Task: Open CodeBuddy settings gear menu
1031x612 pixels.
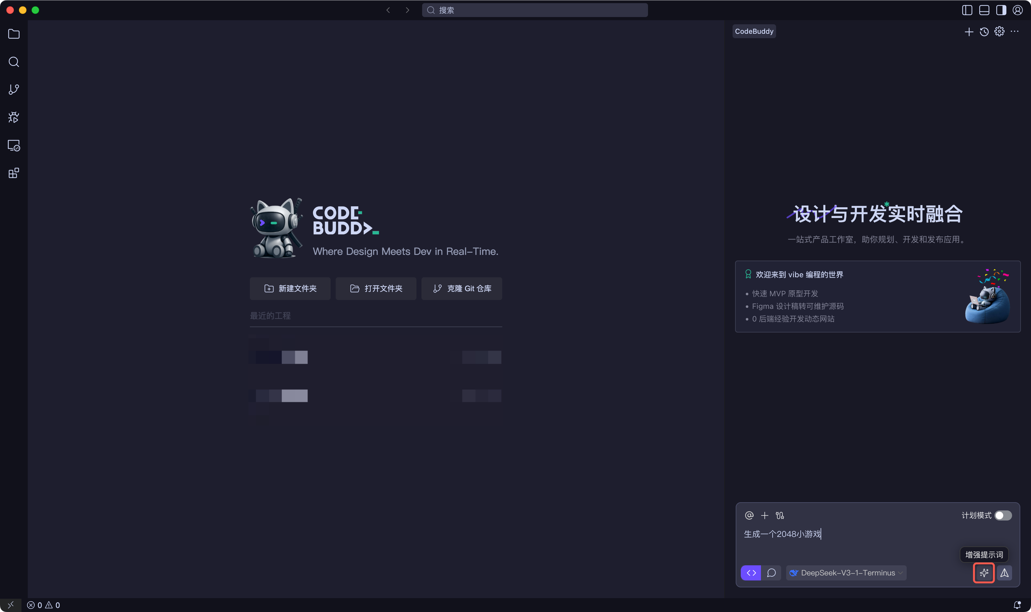Action: pyautogui.click(x=999, y=31)
